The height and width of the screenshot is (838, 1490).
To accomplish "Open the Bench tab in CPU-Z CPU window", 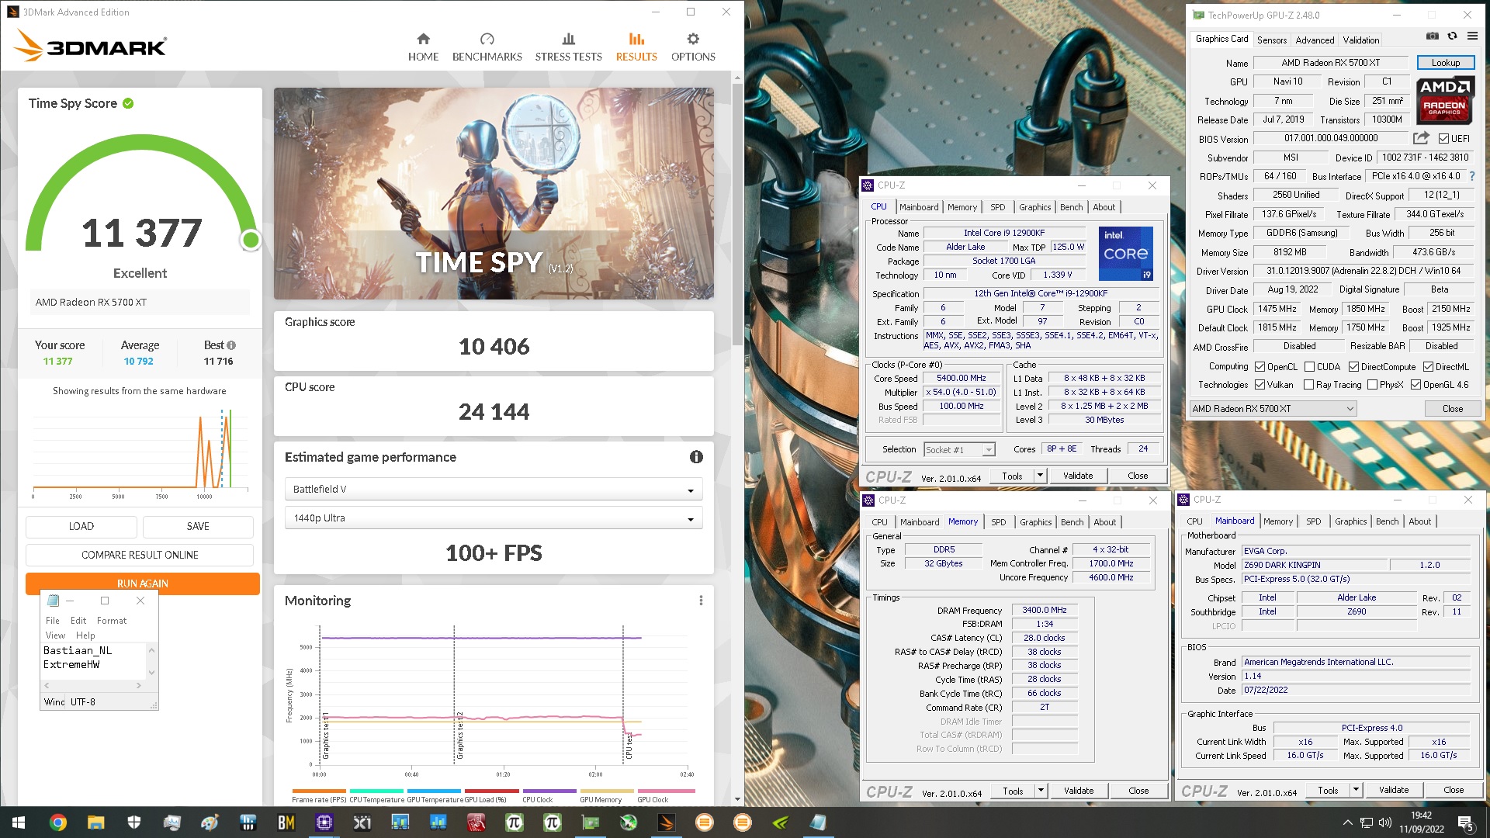I will 1071,207.
